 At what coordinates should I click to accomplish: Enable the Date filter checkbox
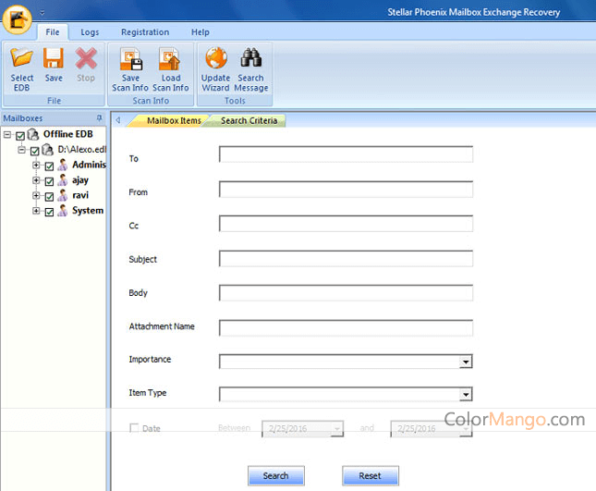[134, 428]
